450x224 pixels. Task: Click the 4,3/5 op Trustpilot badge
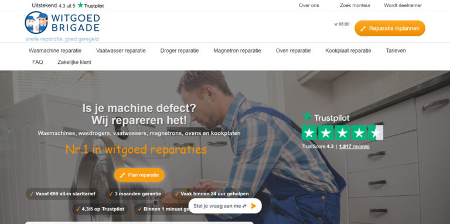[100, 209]
